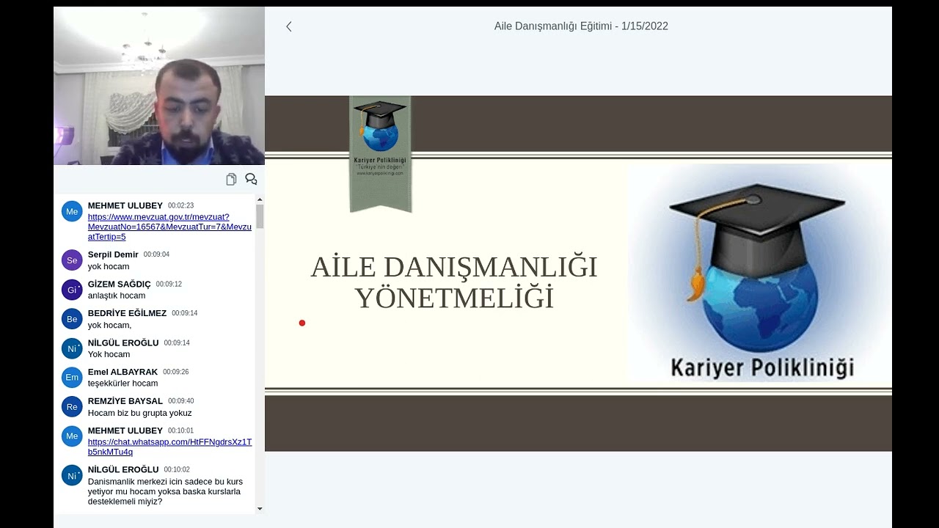This screenshot has height=528, width=939.
Task: Click the name Emel ALBAYRAK in chat
Action: pyautogui.click(x=123, y=372)
